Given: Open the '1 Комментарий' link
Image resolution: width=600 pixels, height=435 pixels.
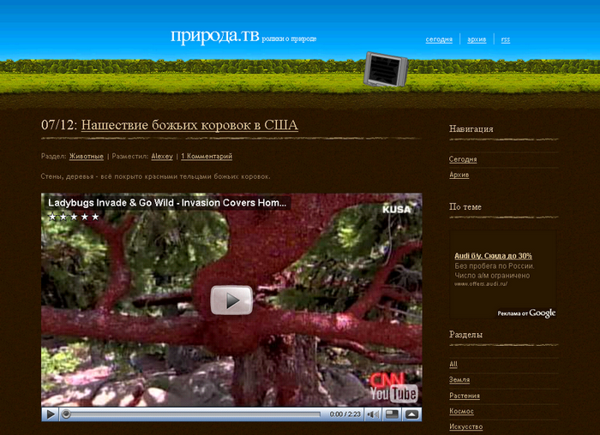Looking at the screenshot, I should coord(207,157).
